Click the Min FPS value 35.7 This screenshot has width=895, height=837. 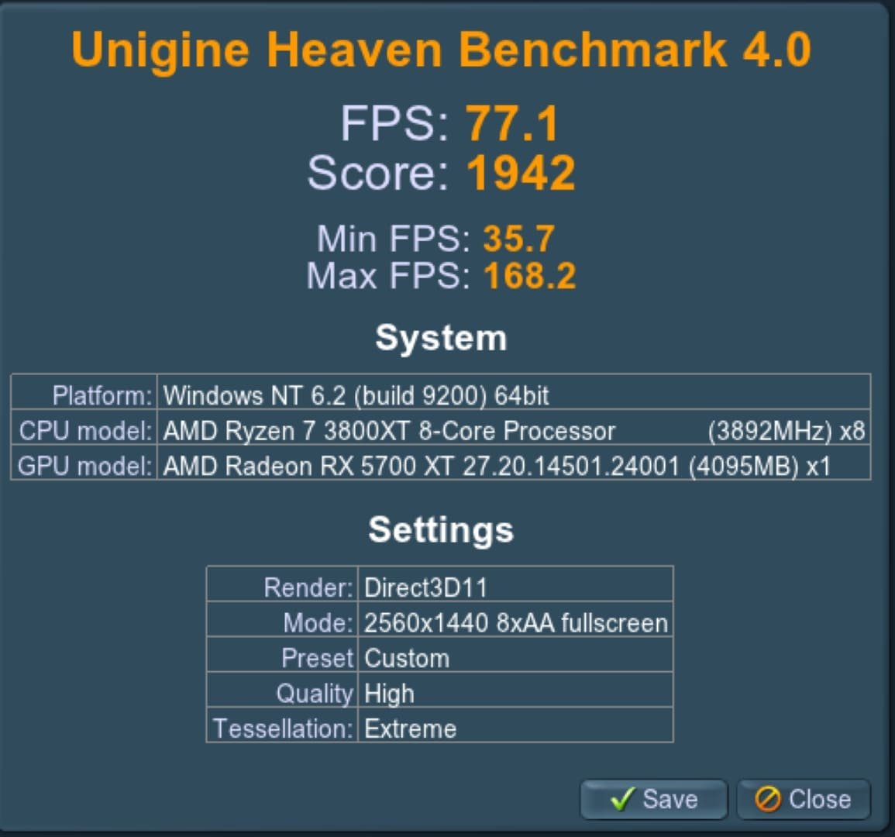click(x=518, y=239)
